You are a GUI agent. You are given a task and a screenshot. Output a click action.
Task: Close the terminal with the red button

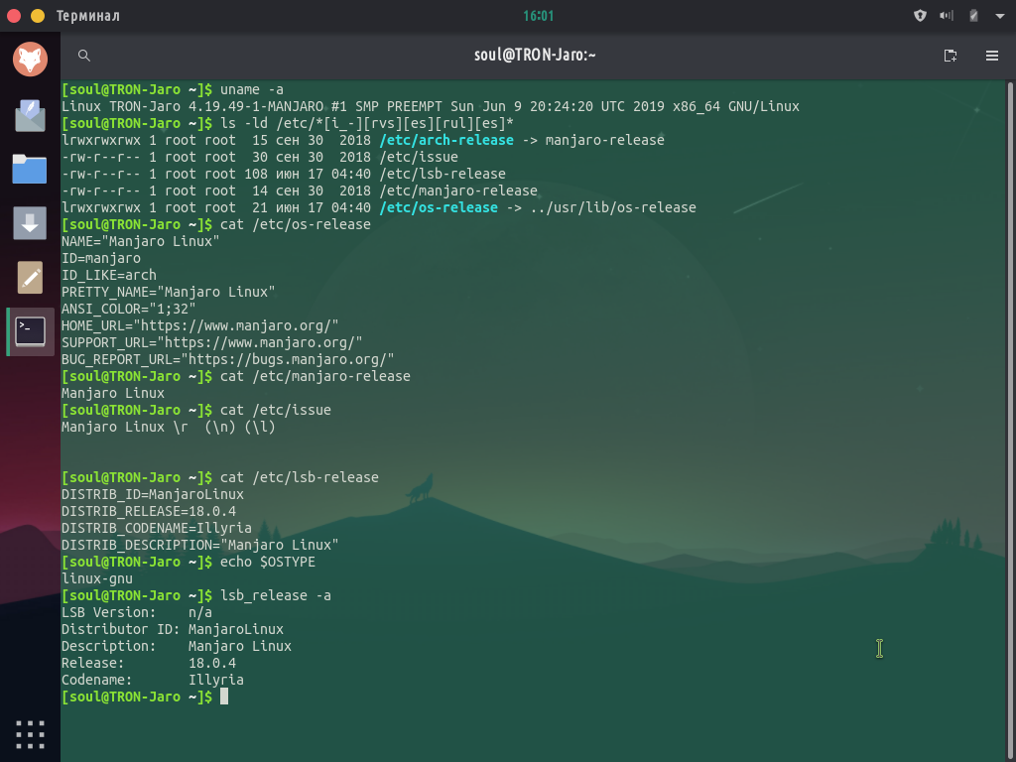tap(14, 16)
